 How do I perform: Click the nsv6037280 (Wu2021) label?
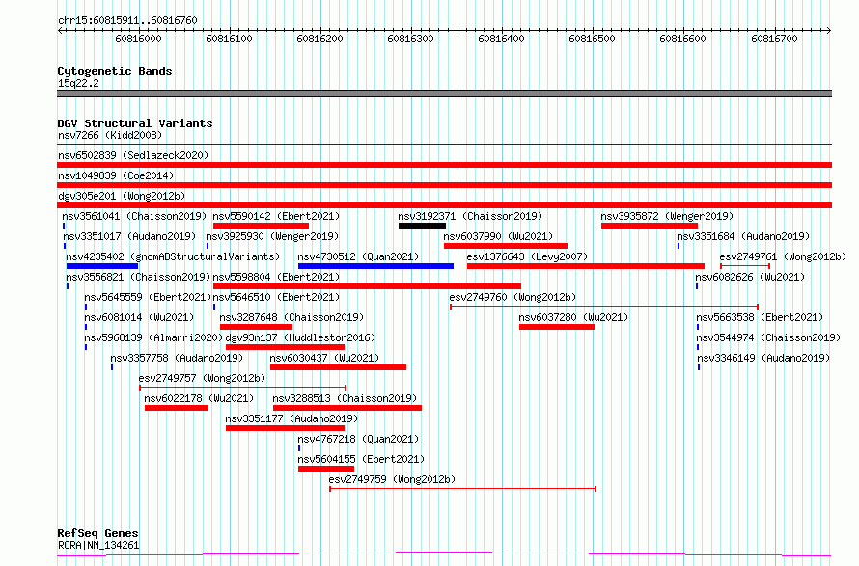(573, 317)
